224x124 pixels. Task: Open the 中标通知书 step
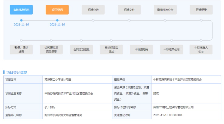pos(141,49)
